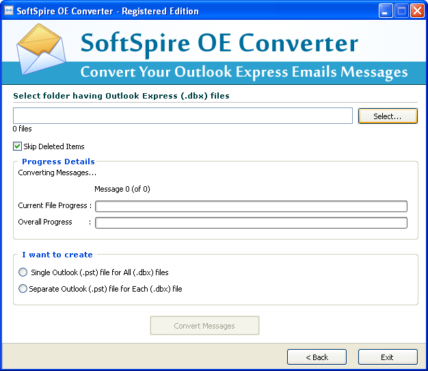428x371 pixels.
Task: Click the 'Current File Progress :' label
Action: (x=55, y=205)
